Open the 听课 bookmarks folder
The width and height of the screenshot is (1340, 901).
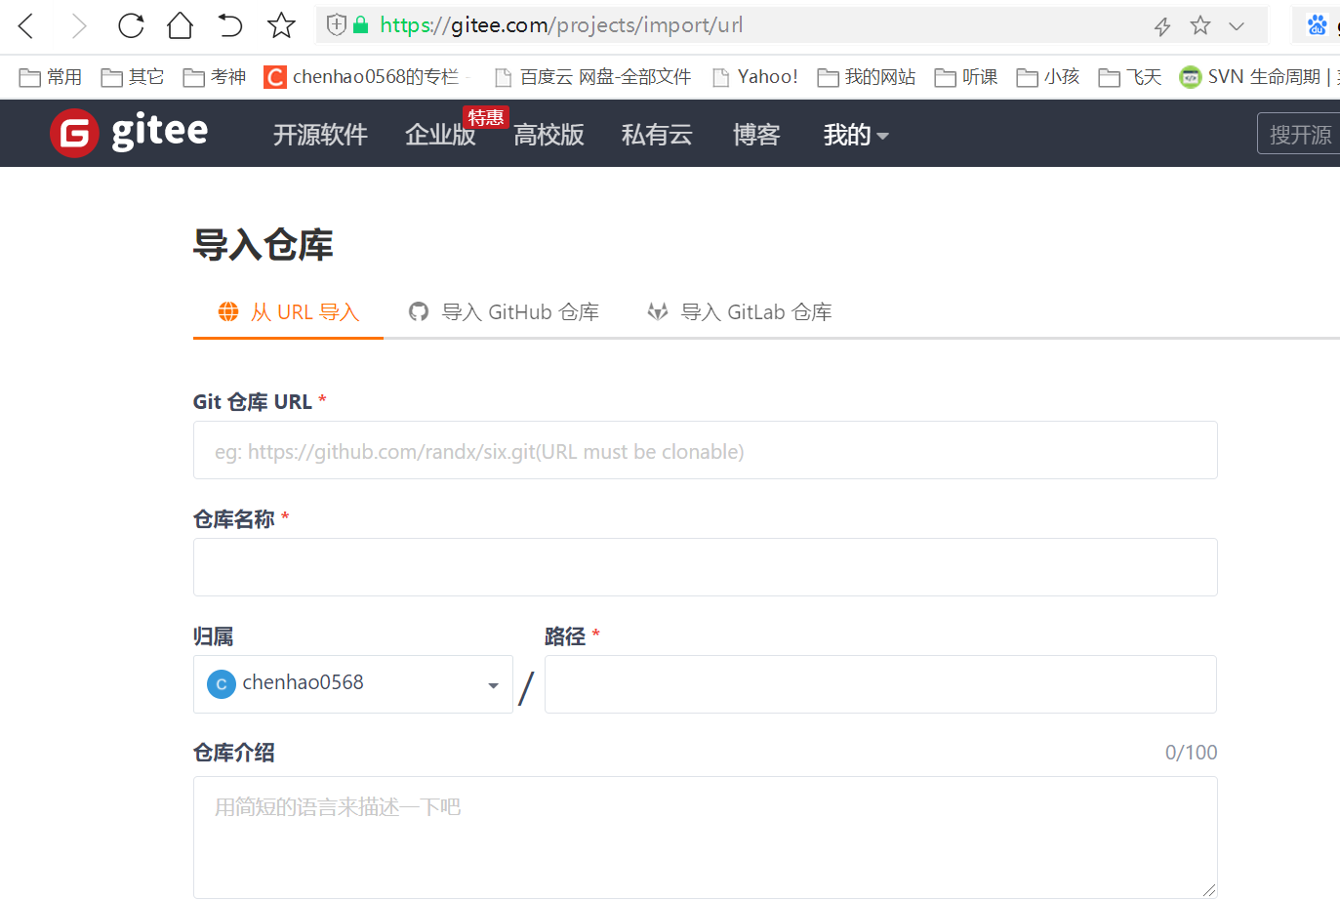click(966, 77)
